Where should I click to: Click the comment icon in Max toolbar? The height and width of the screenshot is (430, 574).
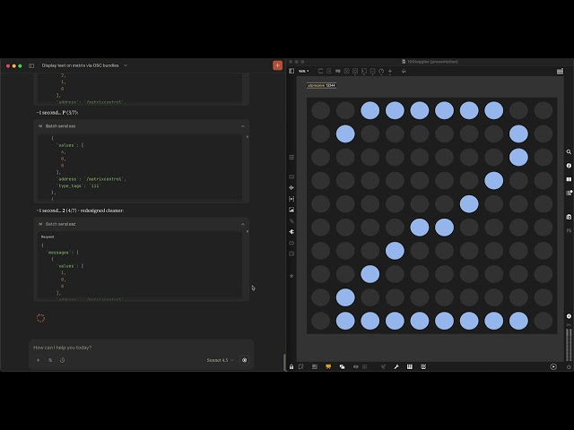pyautogui.click(x=338, y=71)
